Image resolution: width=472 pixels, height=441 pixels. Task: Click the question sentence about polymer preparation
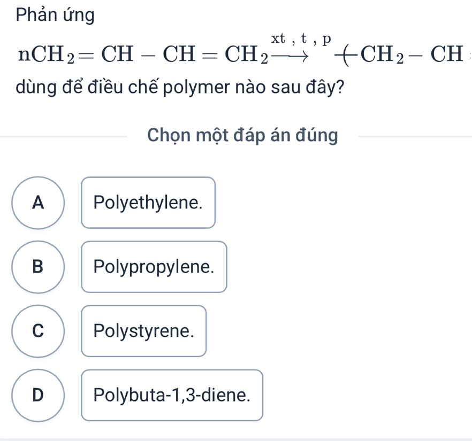tap(180, 87)
